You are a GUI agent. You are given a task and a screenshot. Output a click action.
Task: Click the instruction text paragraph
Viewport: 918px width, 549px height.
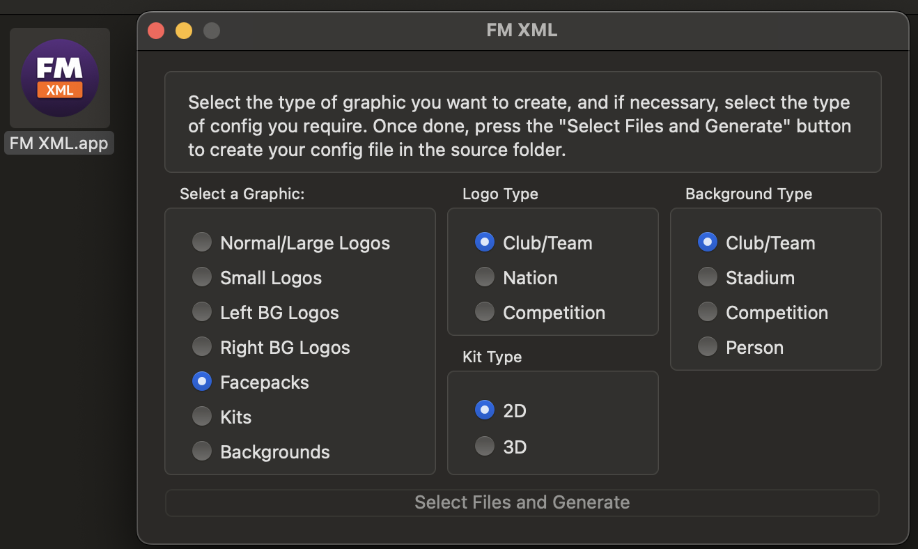click(x=520, y=127)
